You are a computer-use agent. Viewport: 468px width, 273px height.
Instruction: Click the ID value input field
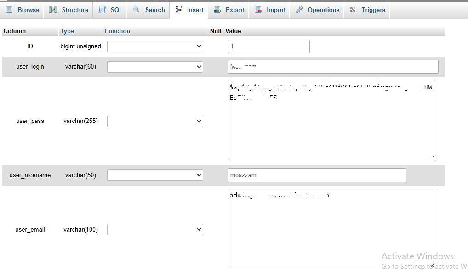point(268,46)
